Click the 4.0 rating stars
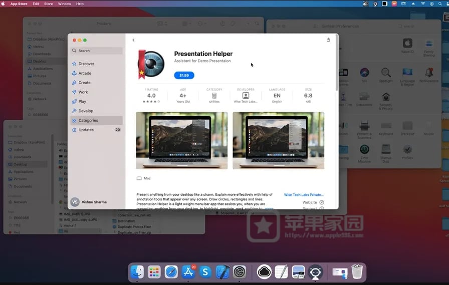 click(151, 101)
